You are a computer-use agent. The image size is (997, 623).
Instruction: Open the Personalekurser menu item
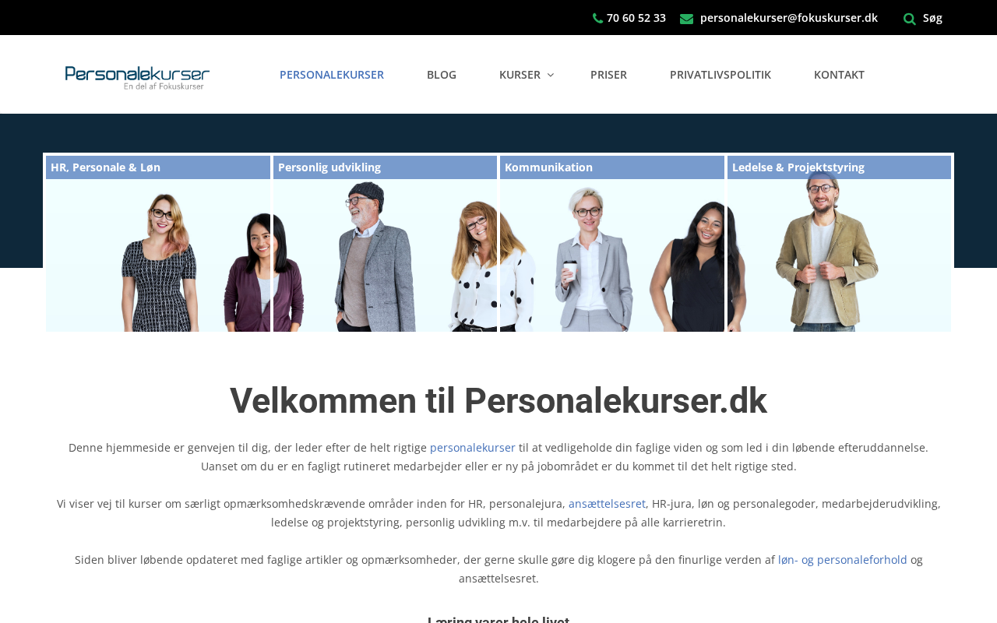(332, 75)
